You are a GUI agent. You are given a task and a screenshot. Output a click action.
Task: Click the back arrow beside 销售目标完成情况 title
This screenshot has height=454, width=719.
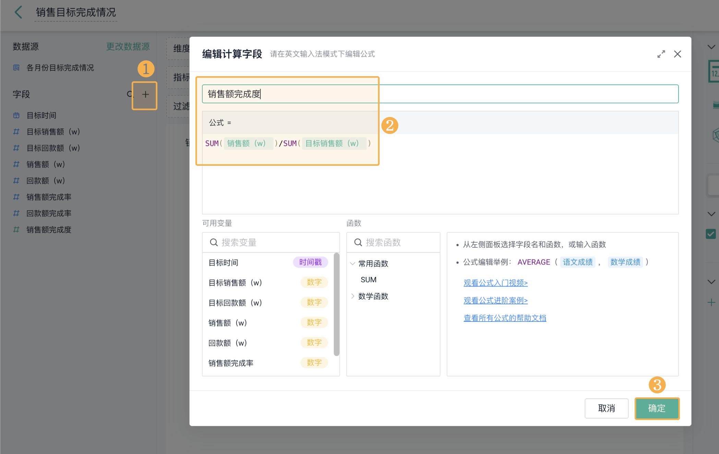pyautogui.click(x=18, y=12)
